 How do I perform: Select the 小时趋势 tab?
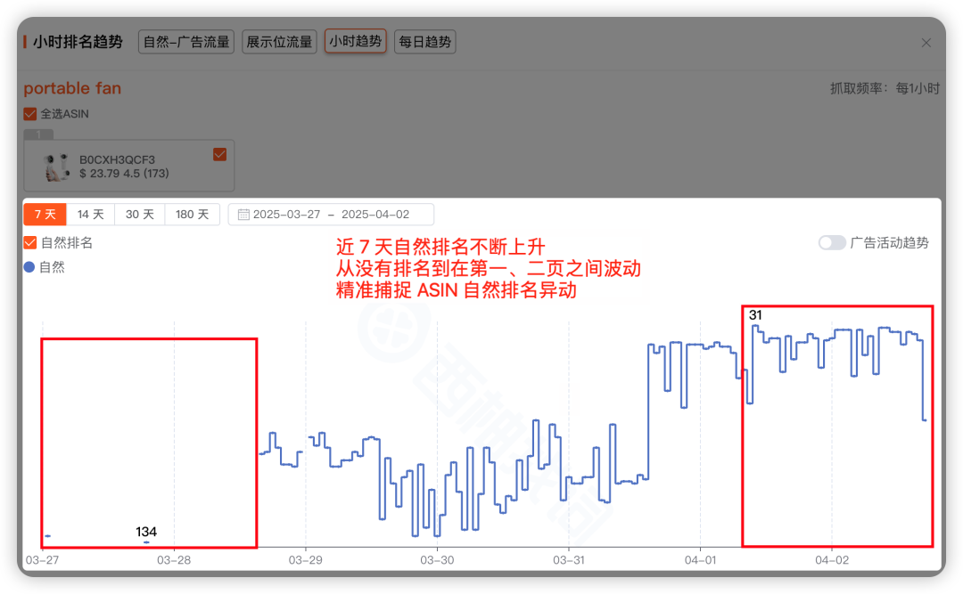(355, 41)
